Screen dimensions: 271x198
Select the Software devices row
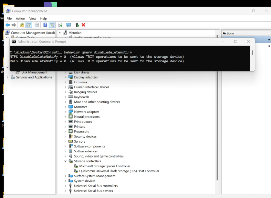(x=86, y=151)
